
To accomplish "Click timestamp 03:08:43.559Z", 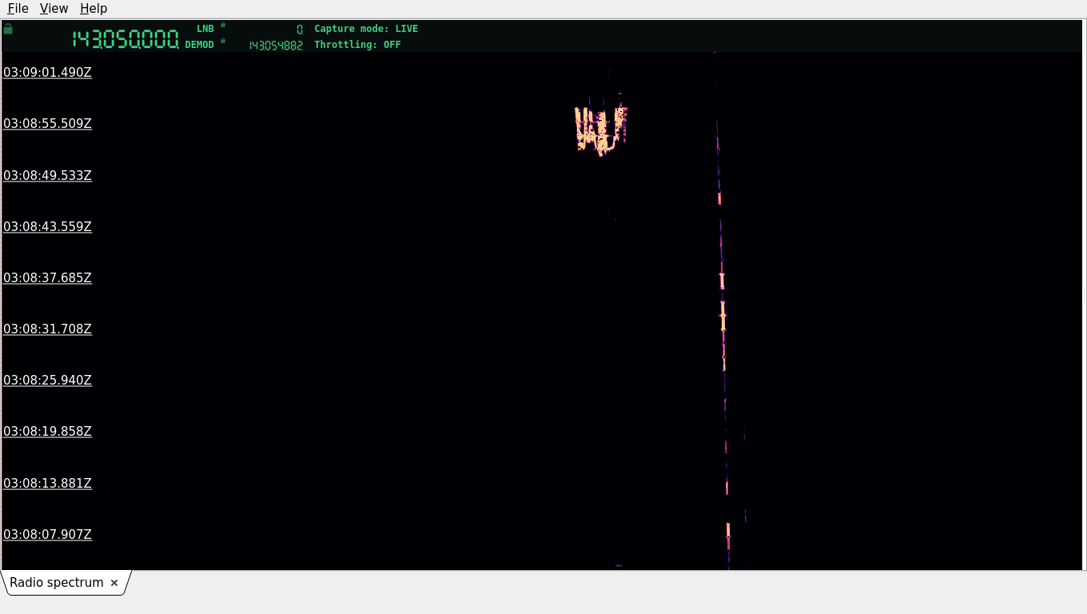I will [x=47, y=226].
